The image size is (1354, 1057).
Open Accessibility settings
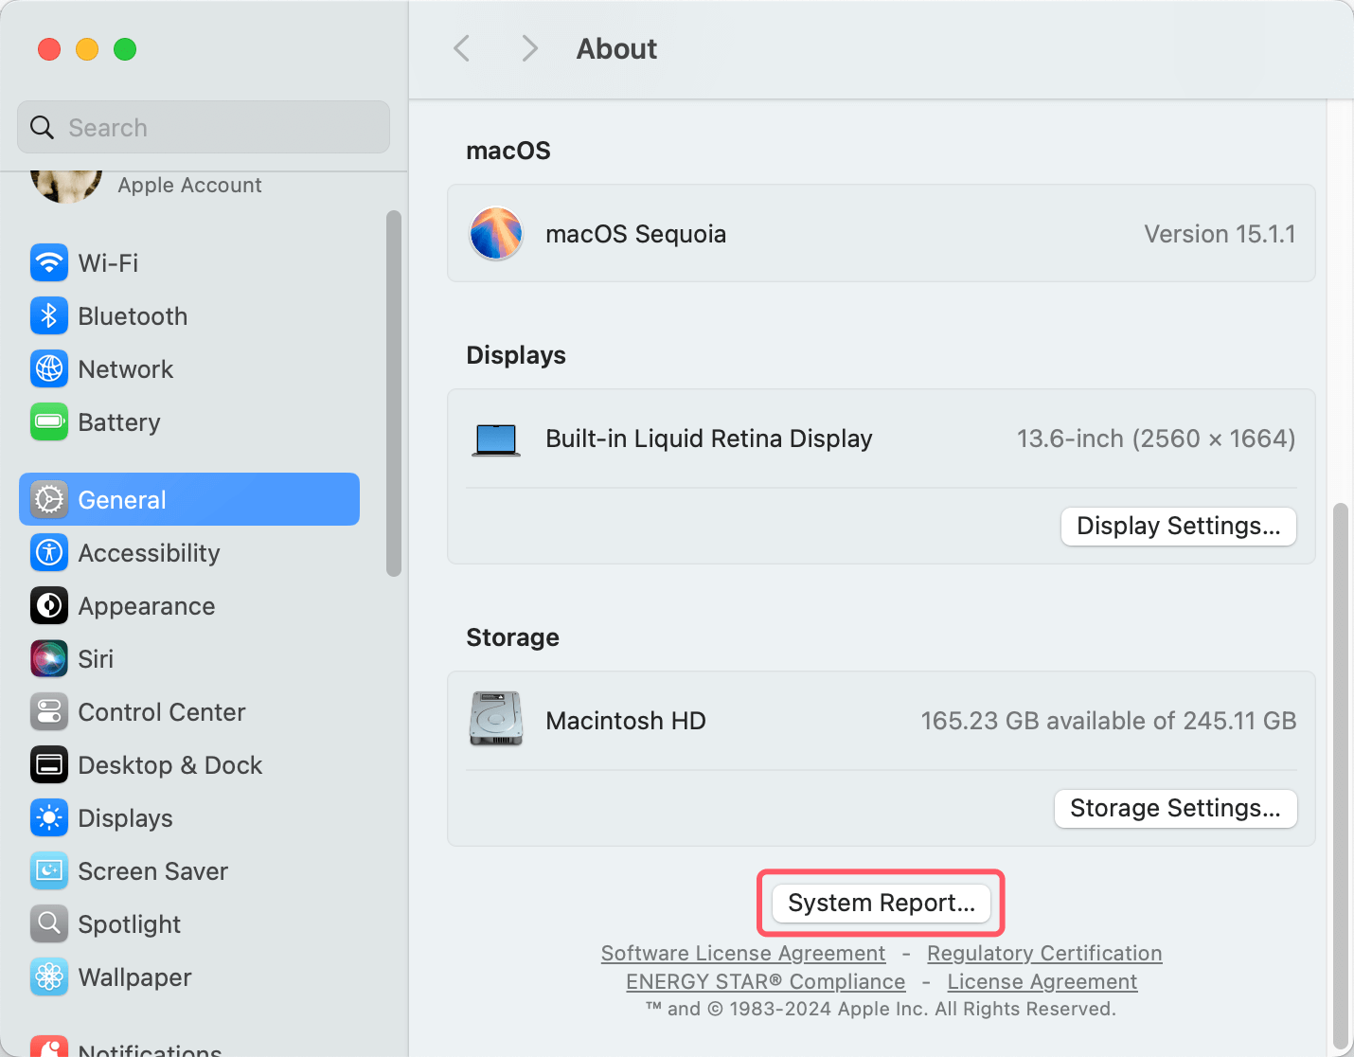(x=148, y=552)
